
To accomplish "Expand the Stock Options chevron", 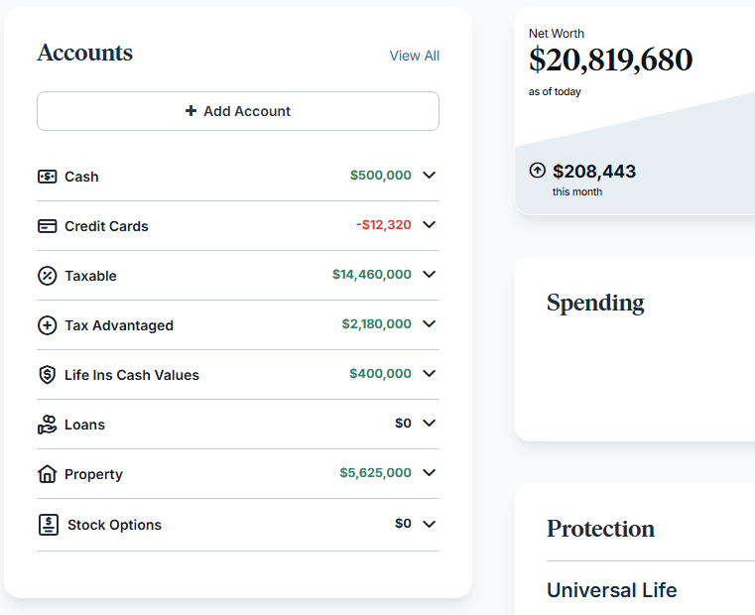I will (x=429, y=524).
